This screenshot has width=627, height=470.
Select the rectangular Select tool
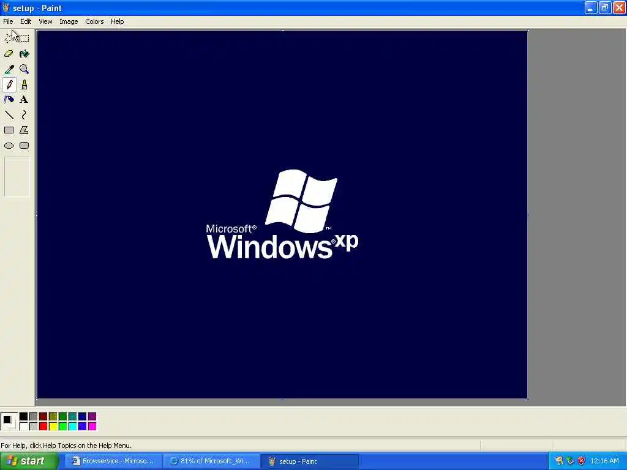(24, 39)
